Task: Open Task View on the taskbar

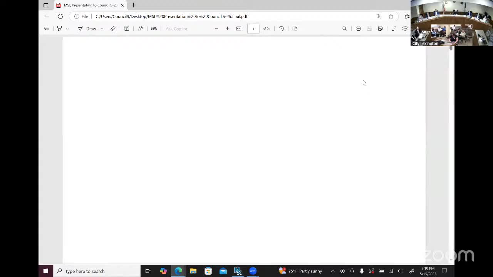Action: pos(148,271)
